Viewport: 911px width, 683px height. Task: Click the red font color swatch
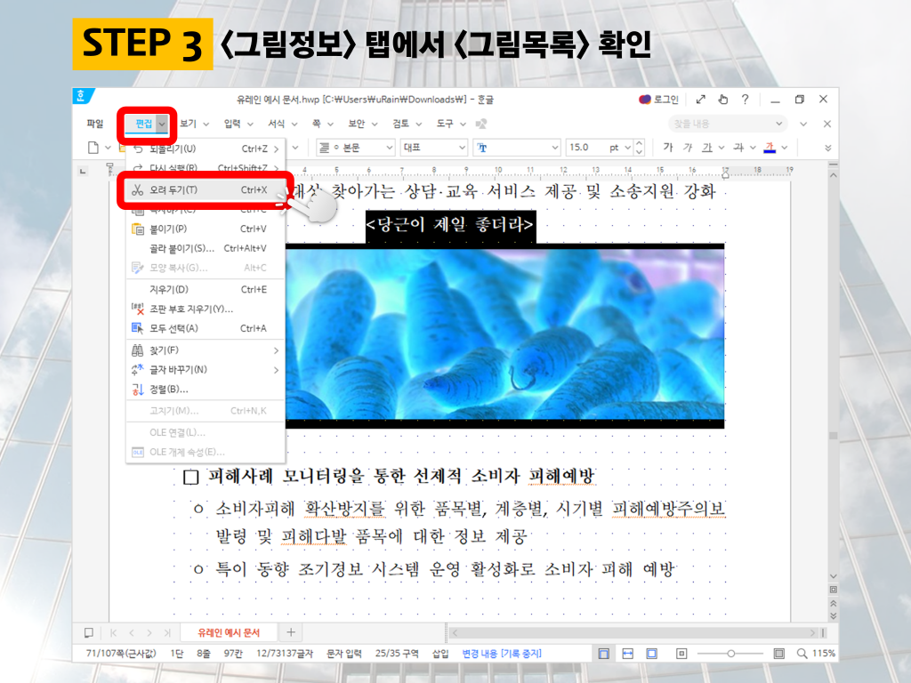point(770,148)
